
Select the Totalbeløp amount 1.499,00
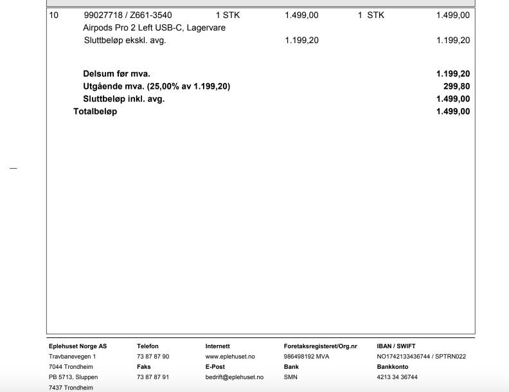pyautogui.click(x=453, y=111)
